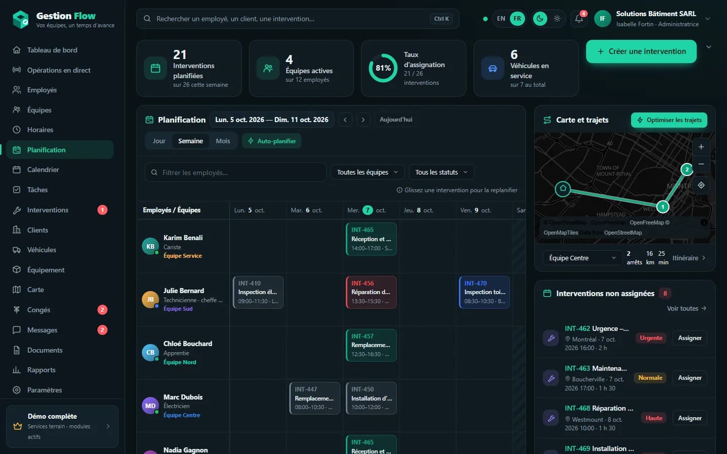Switch to Jour view tab
Screen dimensions: 727x454
tap(159, 141)
